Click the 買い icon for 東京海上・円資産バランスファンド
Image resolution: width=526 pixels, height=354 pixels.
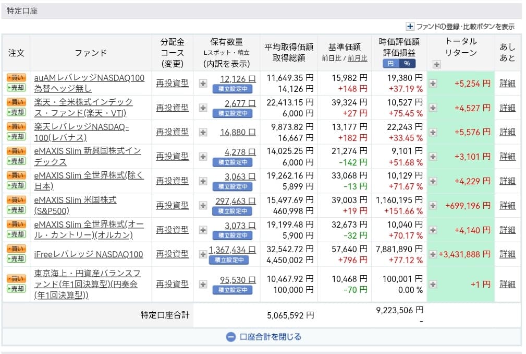16,279
